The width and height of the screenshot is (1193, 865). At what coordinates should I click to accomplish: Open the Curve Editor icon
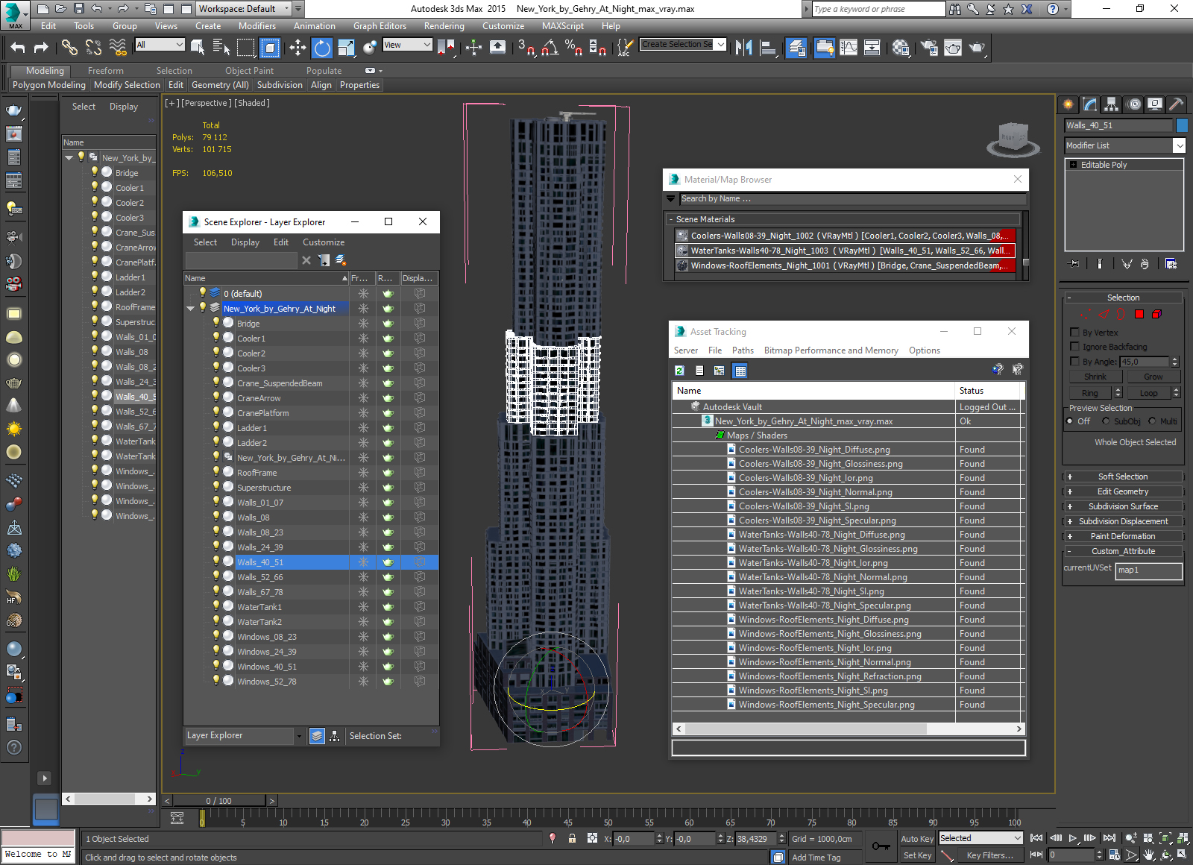click(x=849, y=48)
